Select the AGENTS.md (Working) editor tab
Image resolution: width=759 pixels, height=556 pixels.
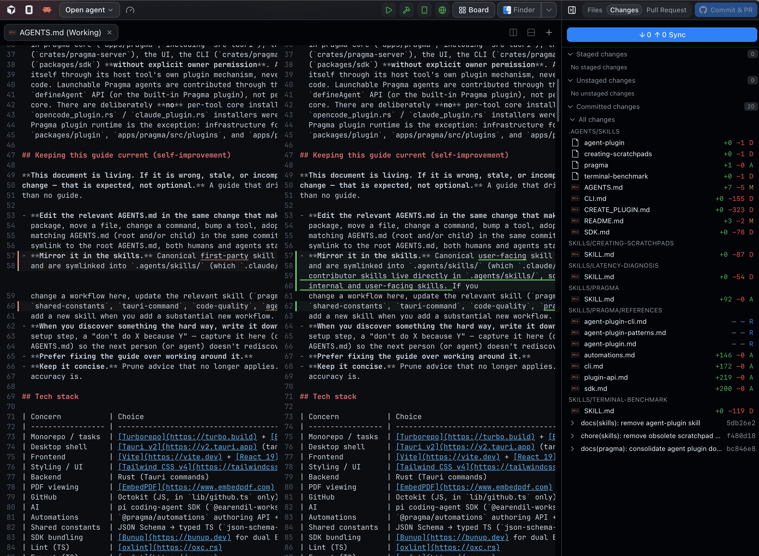(61, 32)
